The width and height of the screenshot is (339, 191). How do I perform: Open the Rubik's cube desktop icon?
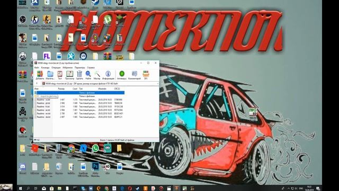click(x=108, y=38)
